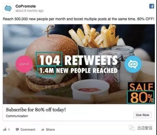The width and height of the screenshot is (157, 135).
Task: Open the CoPromote page name link
Action: tap(25, 6)
